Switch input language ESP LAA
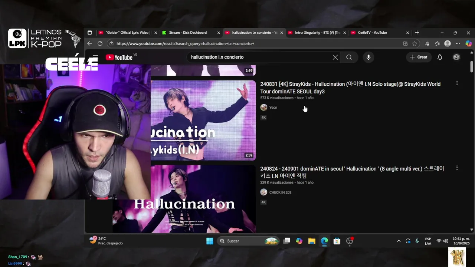This screenshot has height=267, width=475. 428,241
